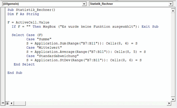Click the horizontal scrollbar right arrow
This screenshot has height=108, width=177.
[169, 103]
